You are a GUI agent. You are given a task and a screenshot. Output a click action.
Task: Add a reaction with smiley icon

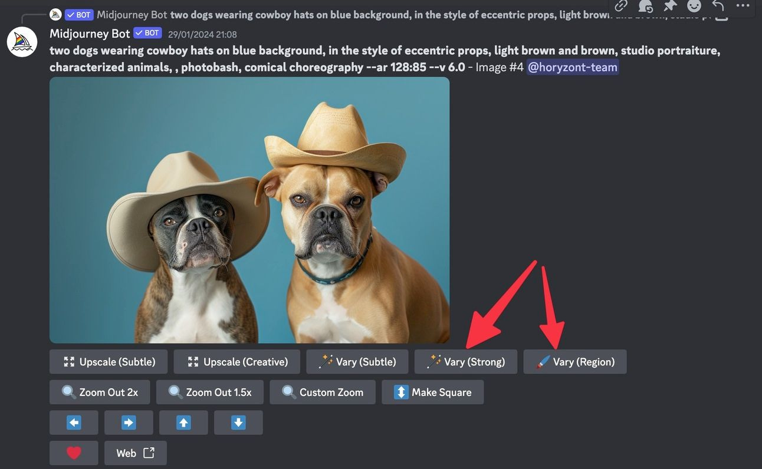pos(694,6)
